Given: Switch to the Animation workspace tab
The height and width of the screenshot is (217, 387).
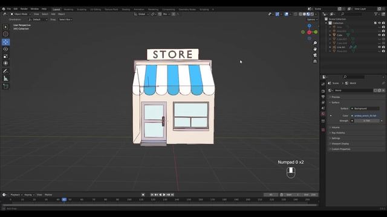Looking at the screenshot, I should (x=139, y=10).
